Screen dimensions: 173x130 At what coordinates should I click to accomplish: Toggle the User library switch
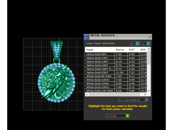pyautogui.click(x=145, y=44)
